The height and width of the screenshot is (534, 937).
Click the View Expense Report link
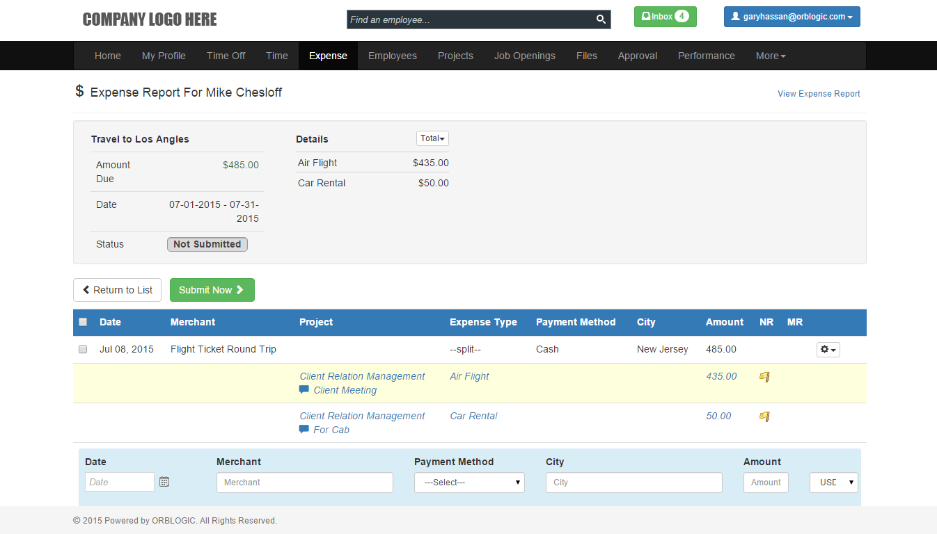point(819,94)
